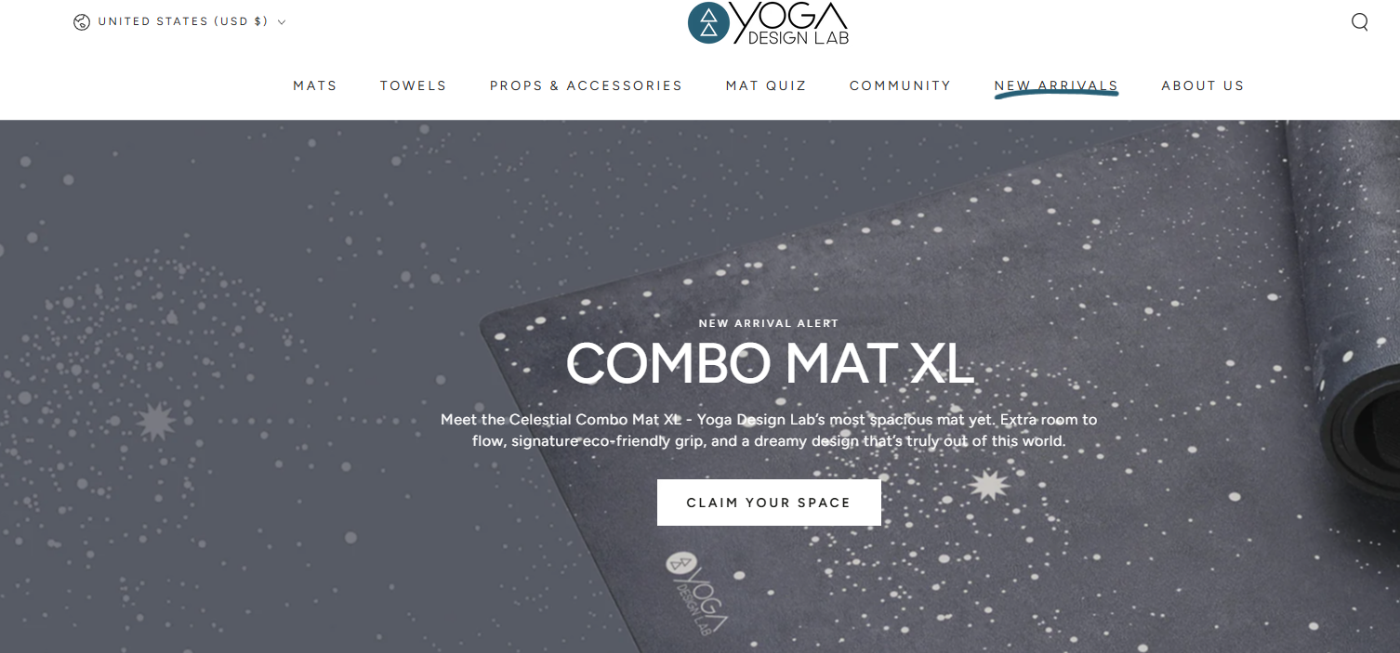Image resolution: width=1400 pixels, height=653 pixels.
Task: Visit the Community page
Action: tap(900, 85)
